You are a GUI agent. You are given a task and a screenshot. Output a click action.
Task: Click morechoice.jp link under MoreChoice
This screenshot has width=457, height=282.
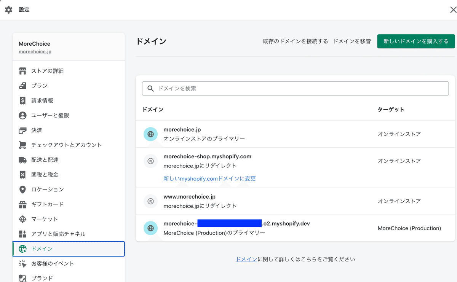35,51
